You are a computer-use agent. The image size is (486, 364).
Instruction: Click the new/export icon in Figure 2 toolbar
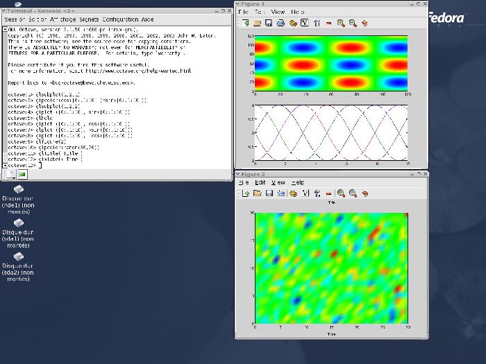point(245,193)
